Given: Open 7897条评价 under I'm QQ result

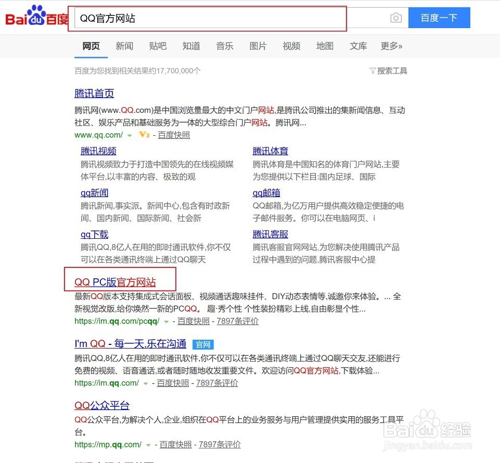Looking at the screenshot, I should (217, 383).
